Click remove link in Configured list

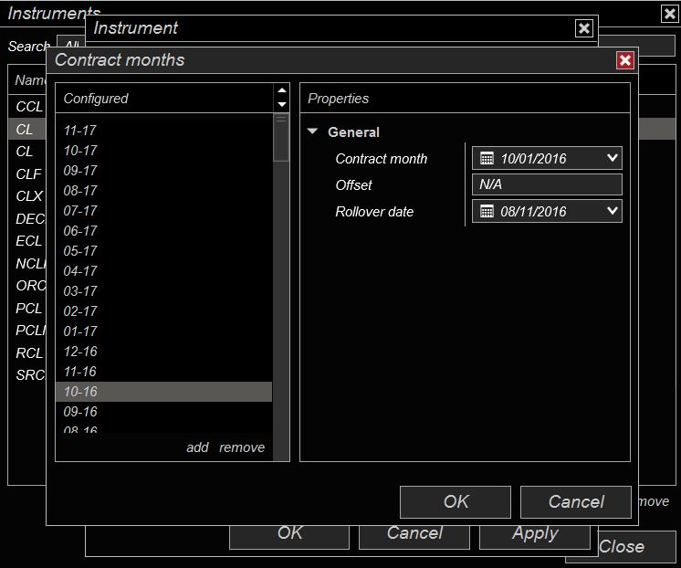coord(242,447)
